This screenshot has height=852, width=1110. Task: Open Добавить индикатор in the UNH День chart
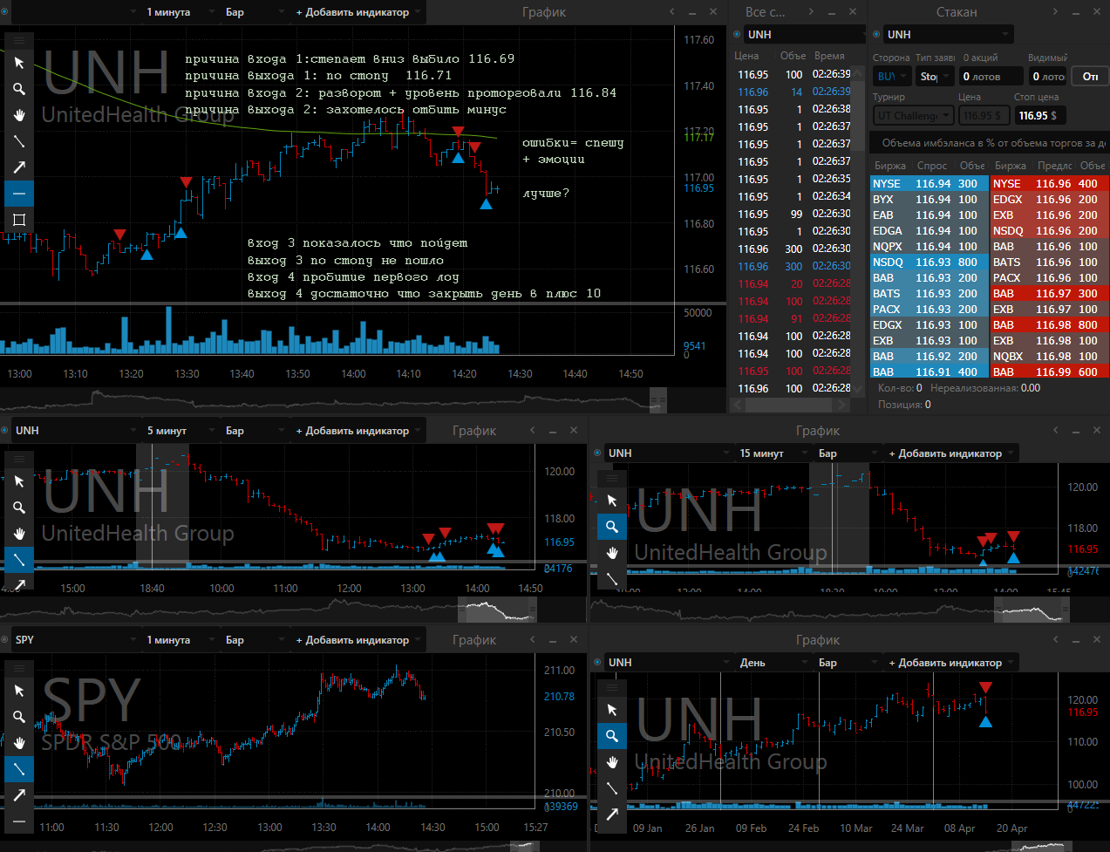tap(950, 663)
